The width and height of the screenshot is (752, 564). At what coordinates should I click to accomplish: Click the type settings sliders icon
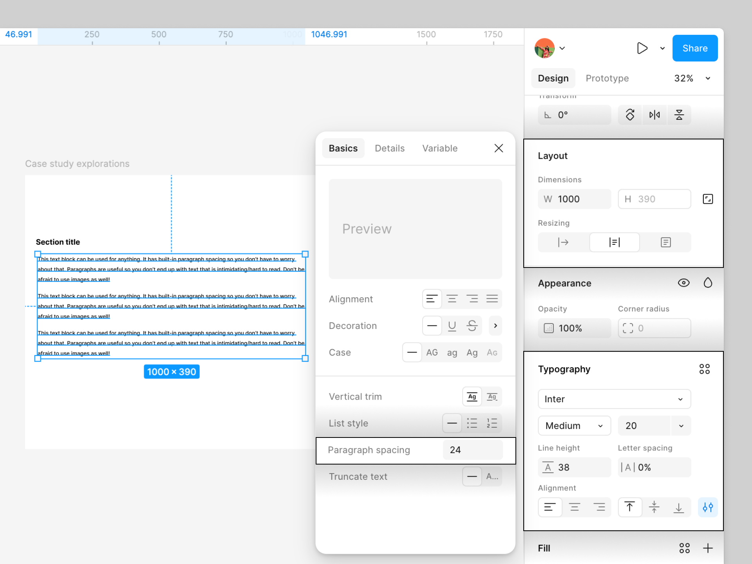click(708, 508)
